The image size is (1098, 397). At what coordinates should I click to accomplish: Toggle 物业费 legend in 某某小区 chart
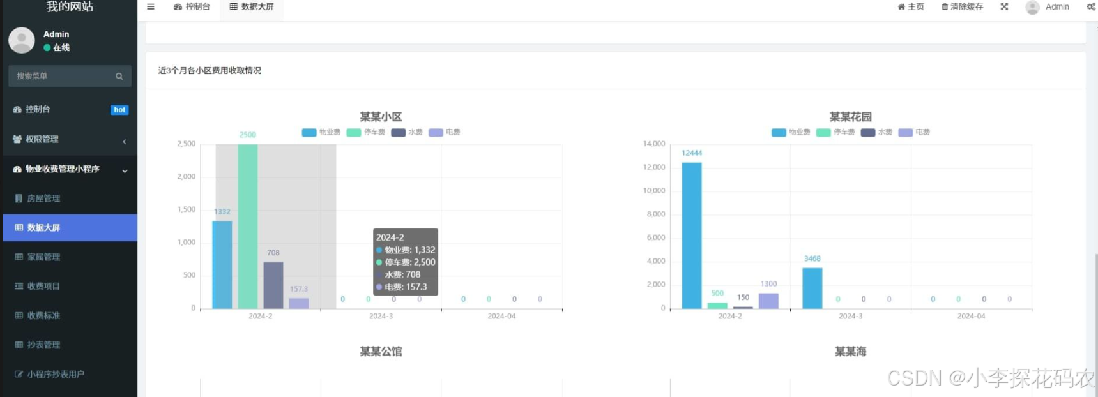coord(321,133)
